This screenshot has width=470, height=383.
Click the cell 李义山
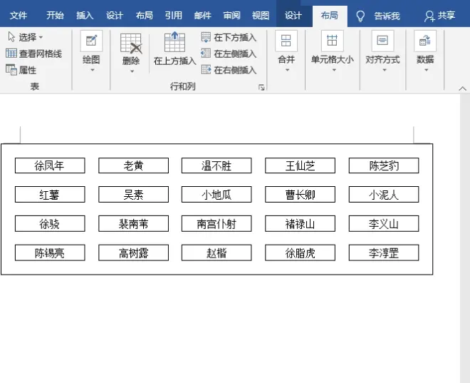[x=384, y=224]
